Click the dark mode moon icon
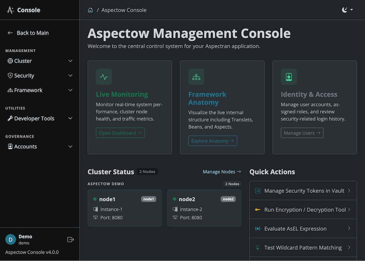This screenshot has height=261, width=365. point(345,10)
